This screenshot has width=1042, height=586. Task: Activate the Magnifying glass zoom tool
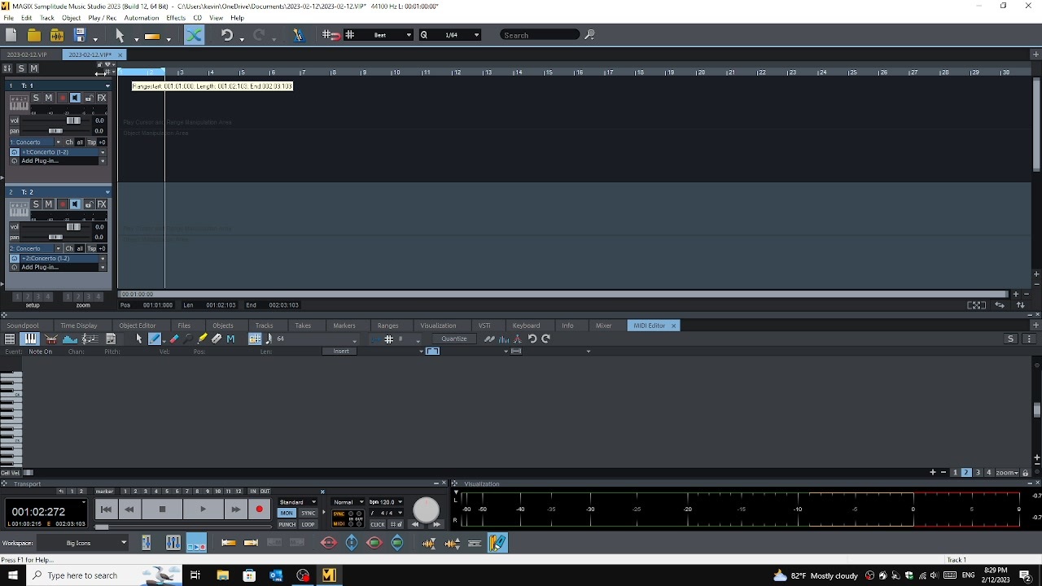(x=187, y=339)
